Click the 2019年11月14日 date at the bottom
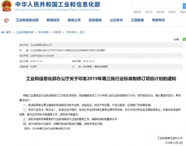Image resolution: width=186 pixels, height=146 pixels. pyautogui.click(x=174, y=143)
